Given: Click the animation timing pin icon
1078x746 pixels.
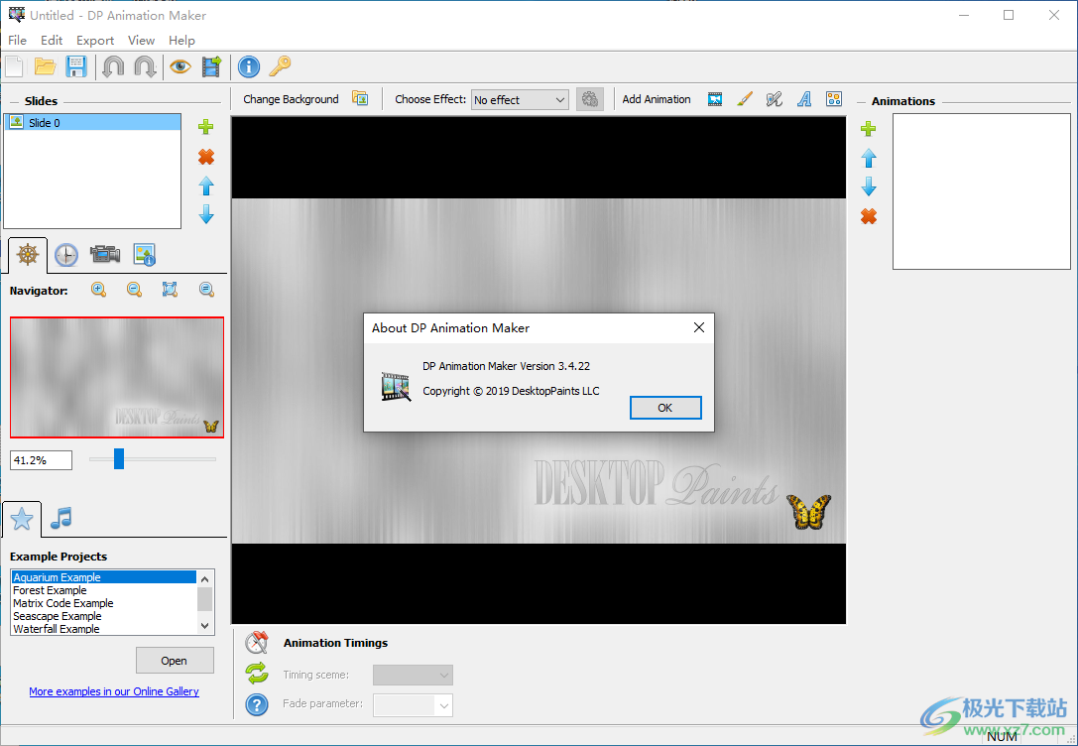Looking at the screenshot, I should point(257,642).
